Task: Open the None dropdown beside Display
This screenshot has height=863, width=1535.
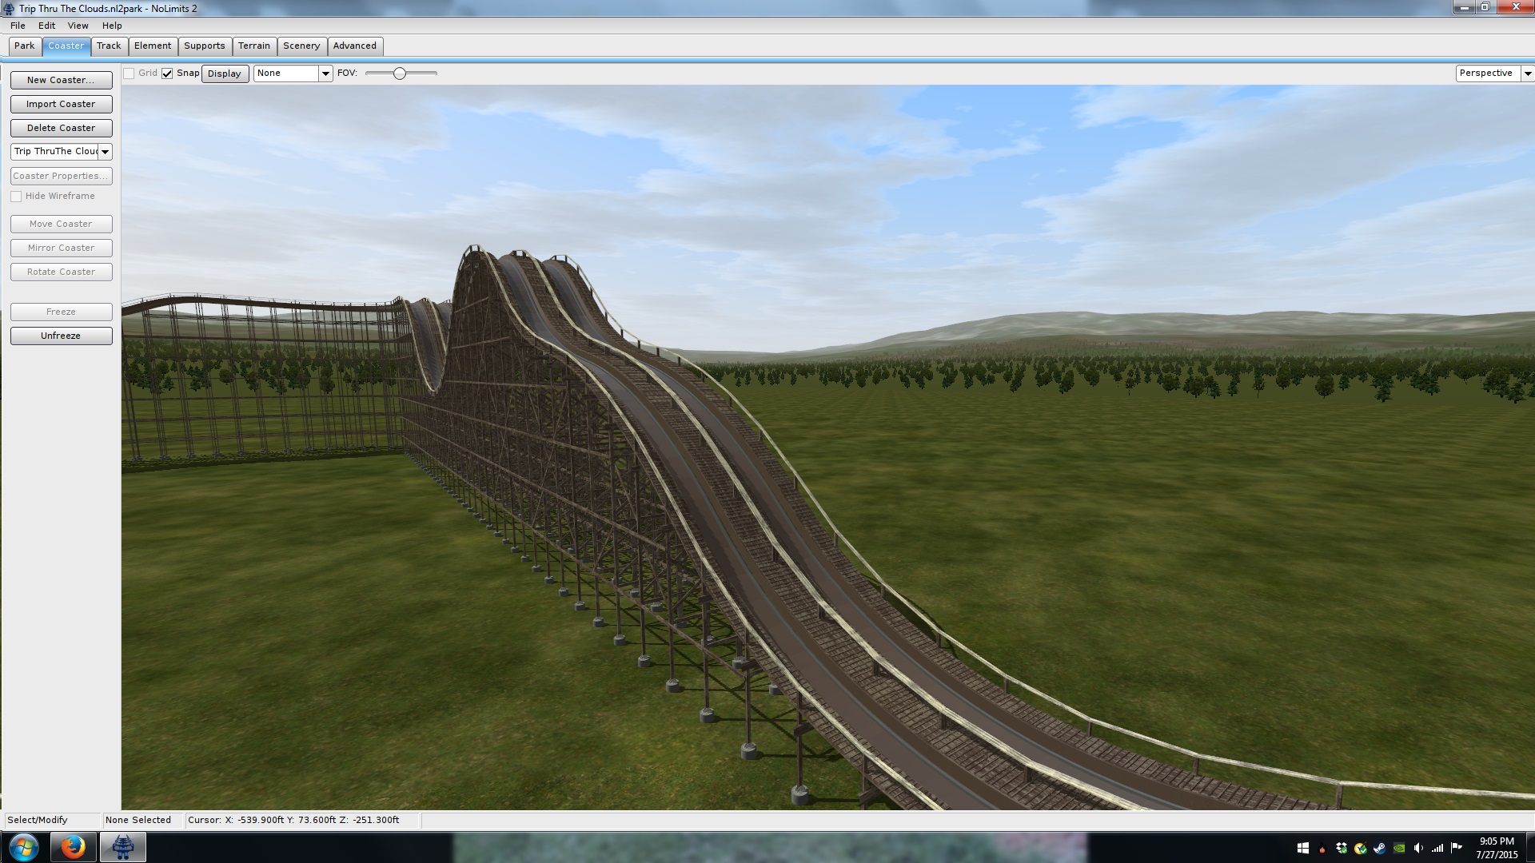Action: pyautogui.click(x=325, y=74)
